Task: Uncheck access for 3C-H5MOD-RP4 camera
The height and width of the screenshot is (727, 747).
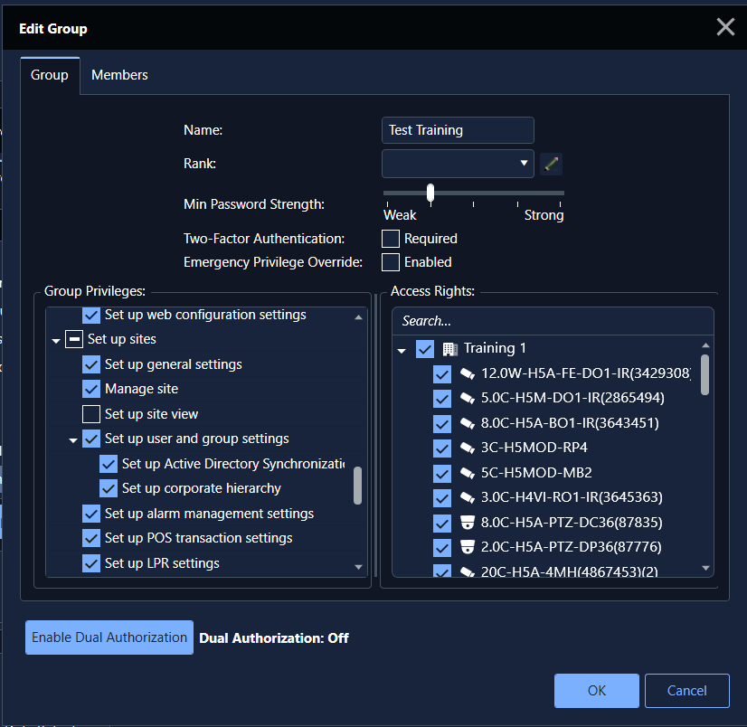Action: point(442,448)
